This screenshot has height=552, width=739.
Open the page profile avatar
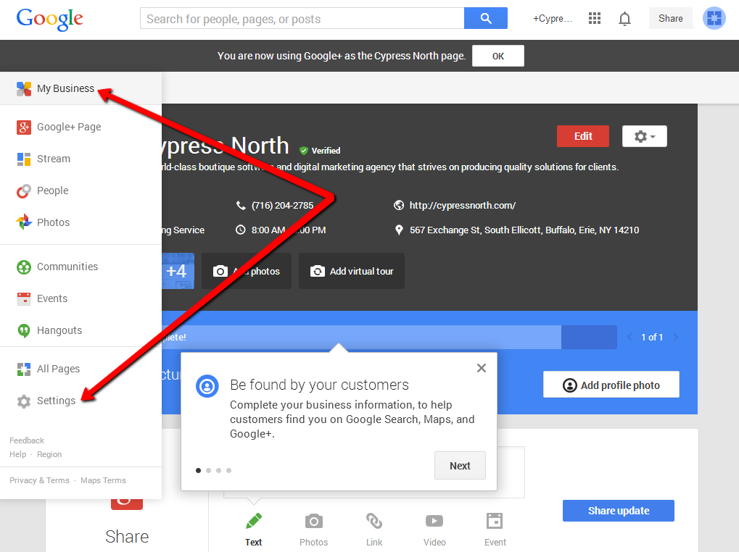coord(714,18)
